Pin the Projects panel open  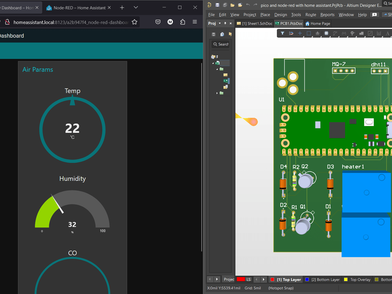(x=225, y=23)
